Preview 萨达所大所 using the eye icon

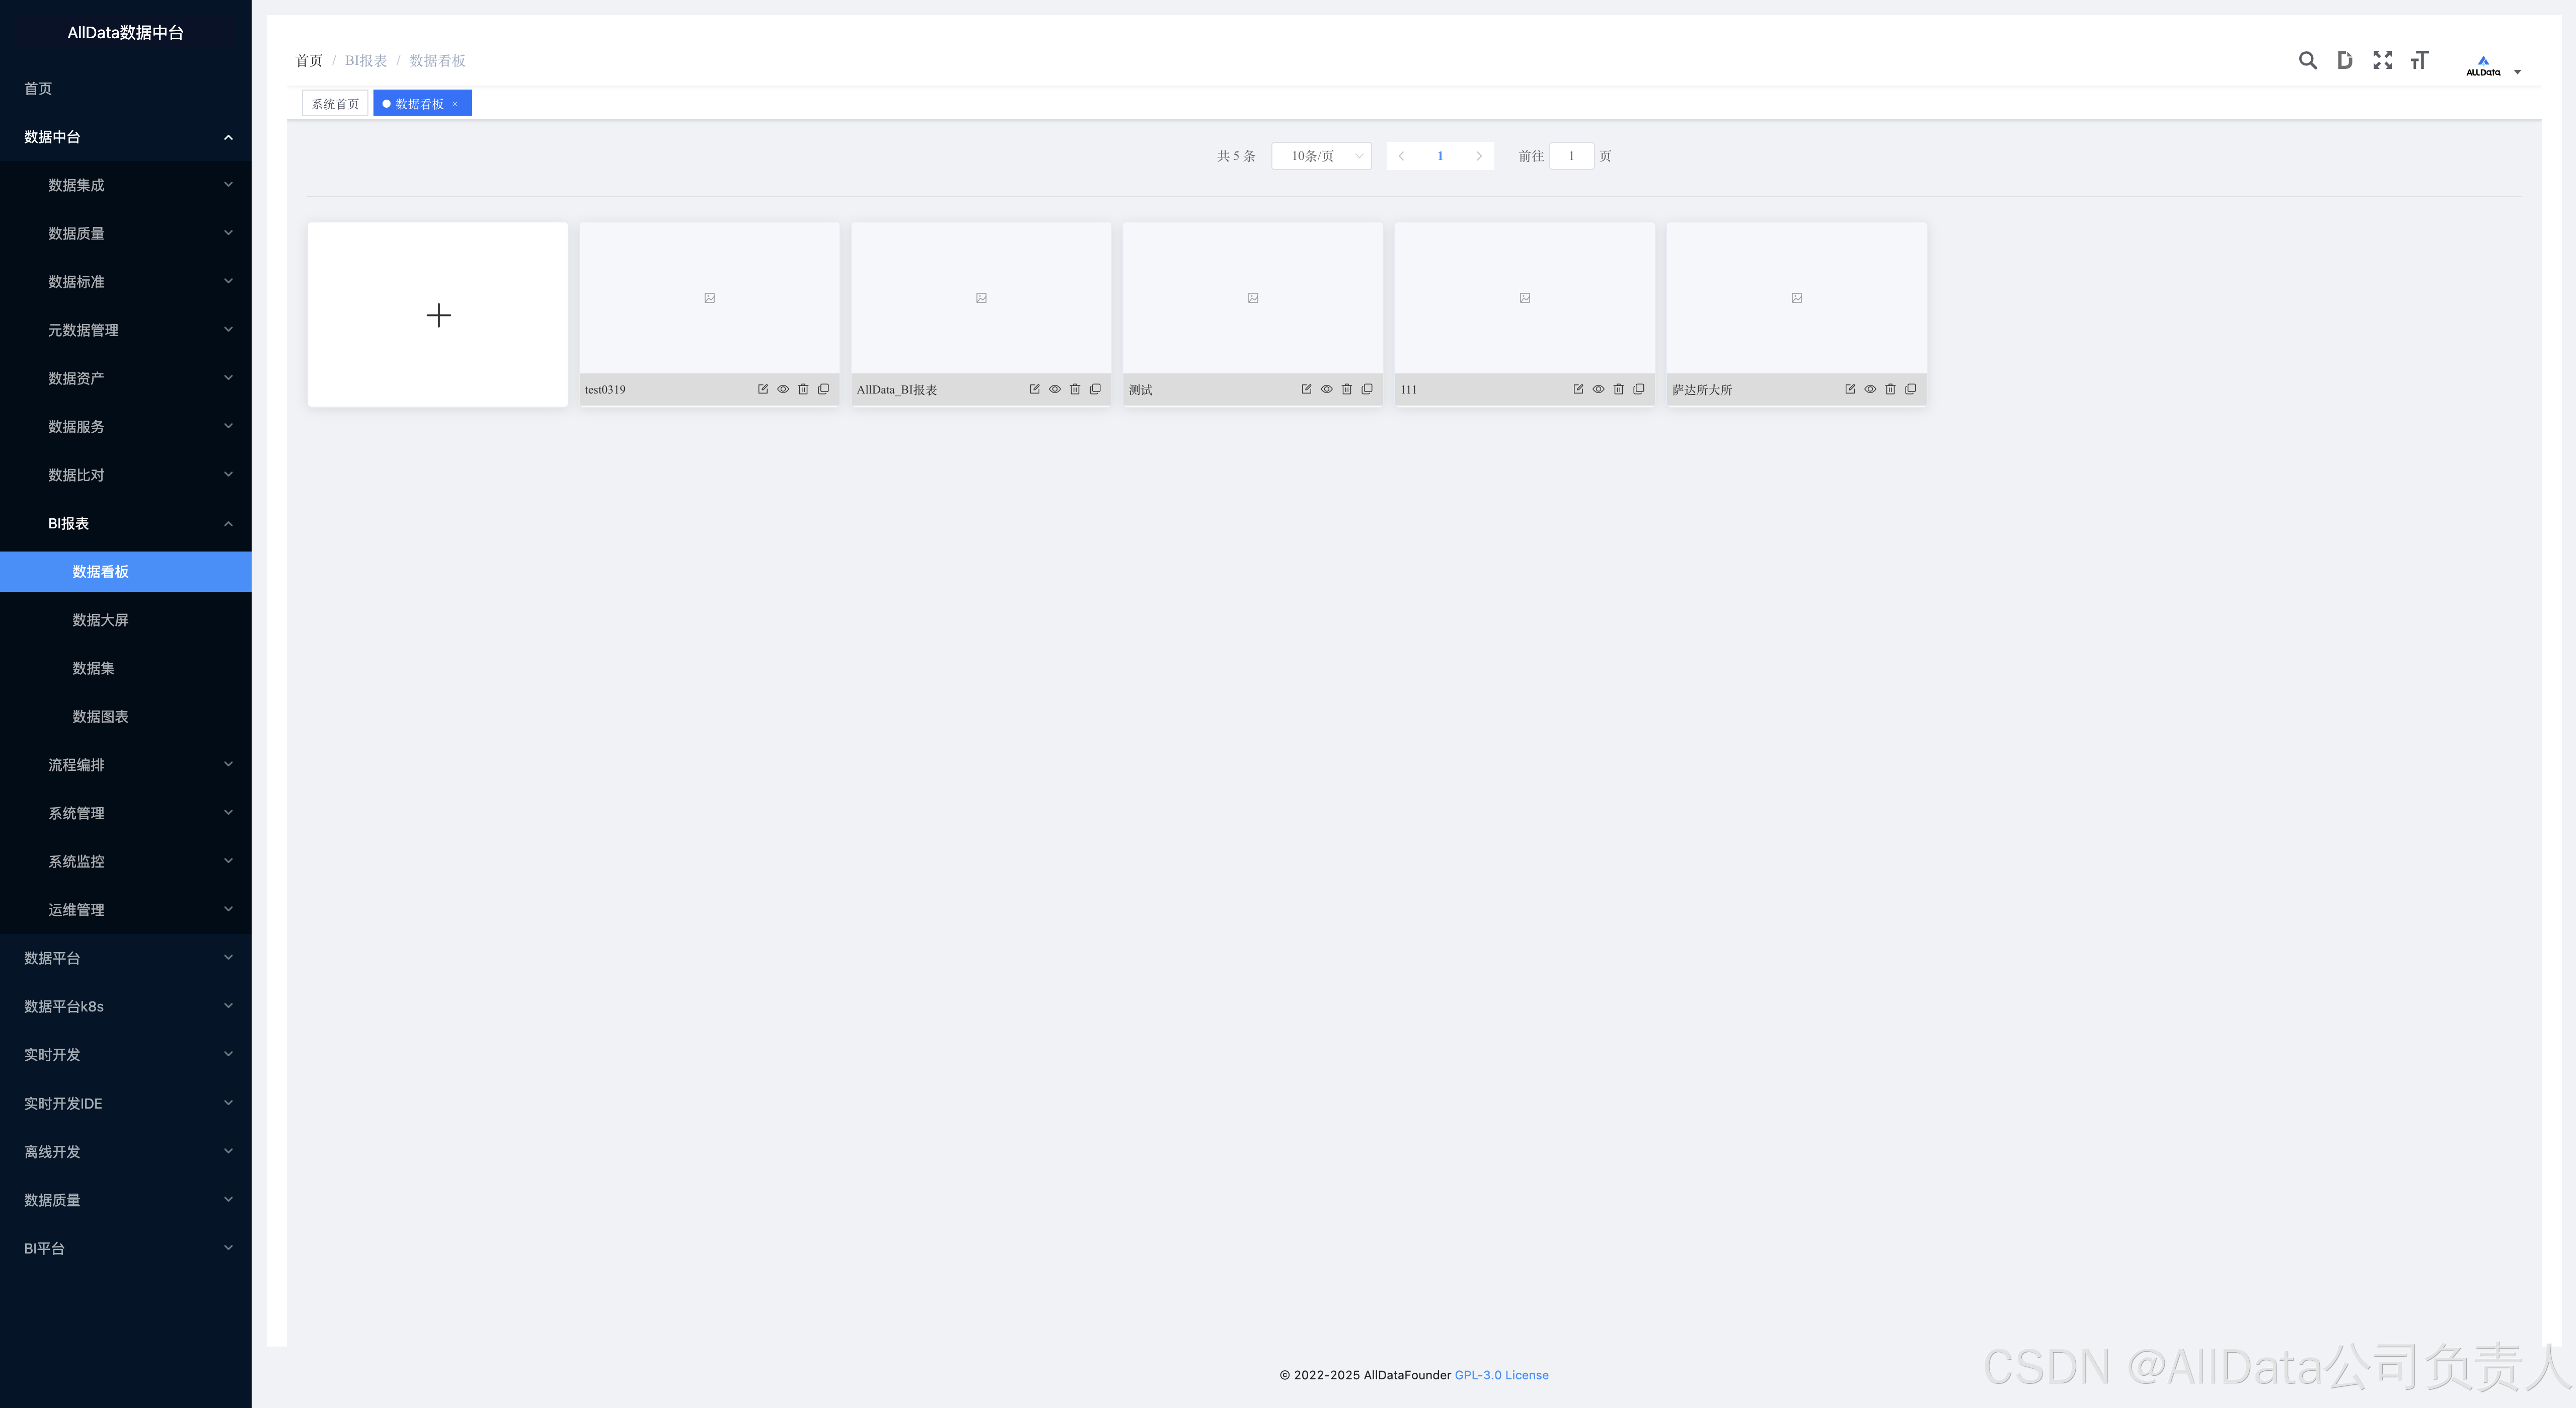(x=1870, y=389)
